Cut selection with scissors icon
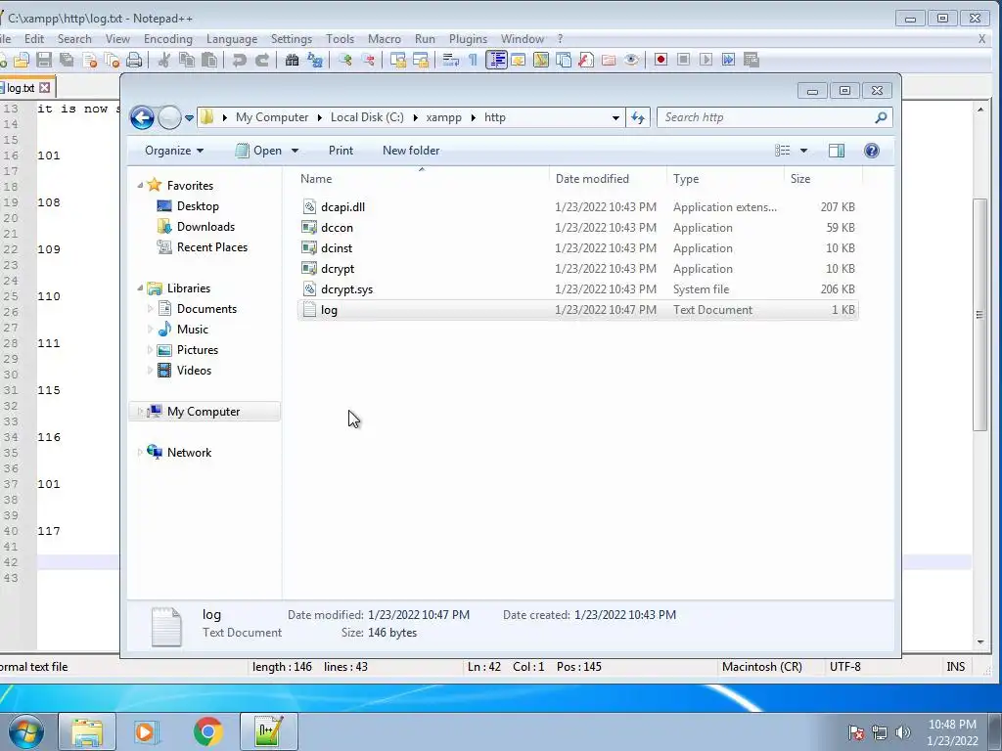1002x751 pixels. (164, 60)
